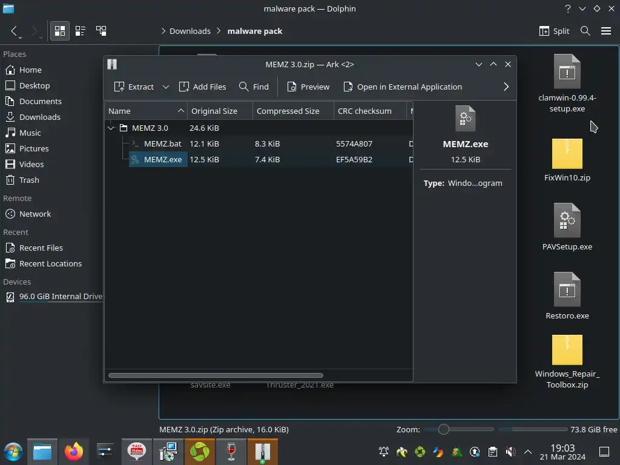Image resolution: width=620 pixels, height=465 pixels.
Task: Open system settings taskbar icon
Action: (105, 452)
